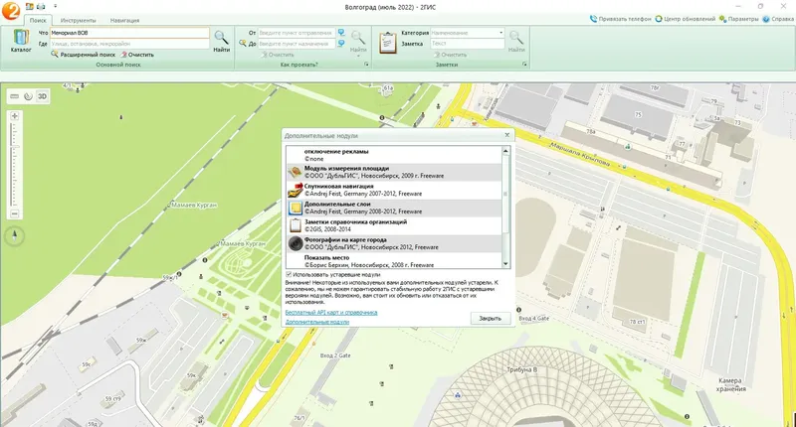The image size is (796, 427).
Task: Open Бесплатный API карт и справочника link
Action: [331, 313]
